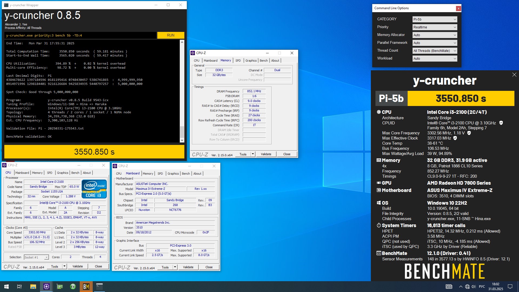Click the CPU chip icon in BenchMate panel
Viewport: 519px width, 292px height.
click(379, 112)
